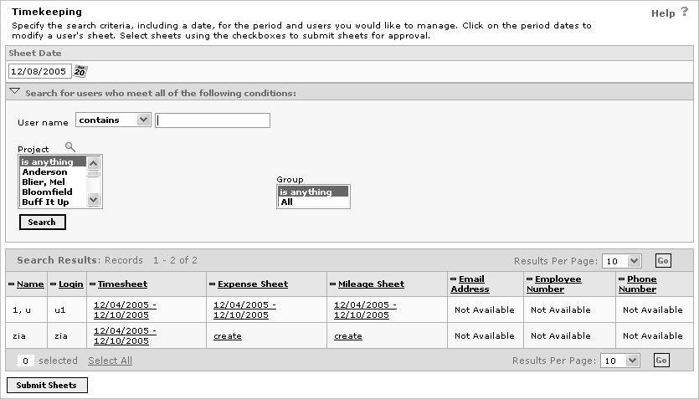Viewport: 699px width, 399px height.
Task: Select 'Buff It Up' in the Project list
Action: coord(53,202)
